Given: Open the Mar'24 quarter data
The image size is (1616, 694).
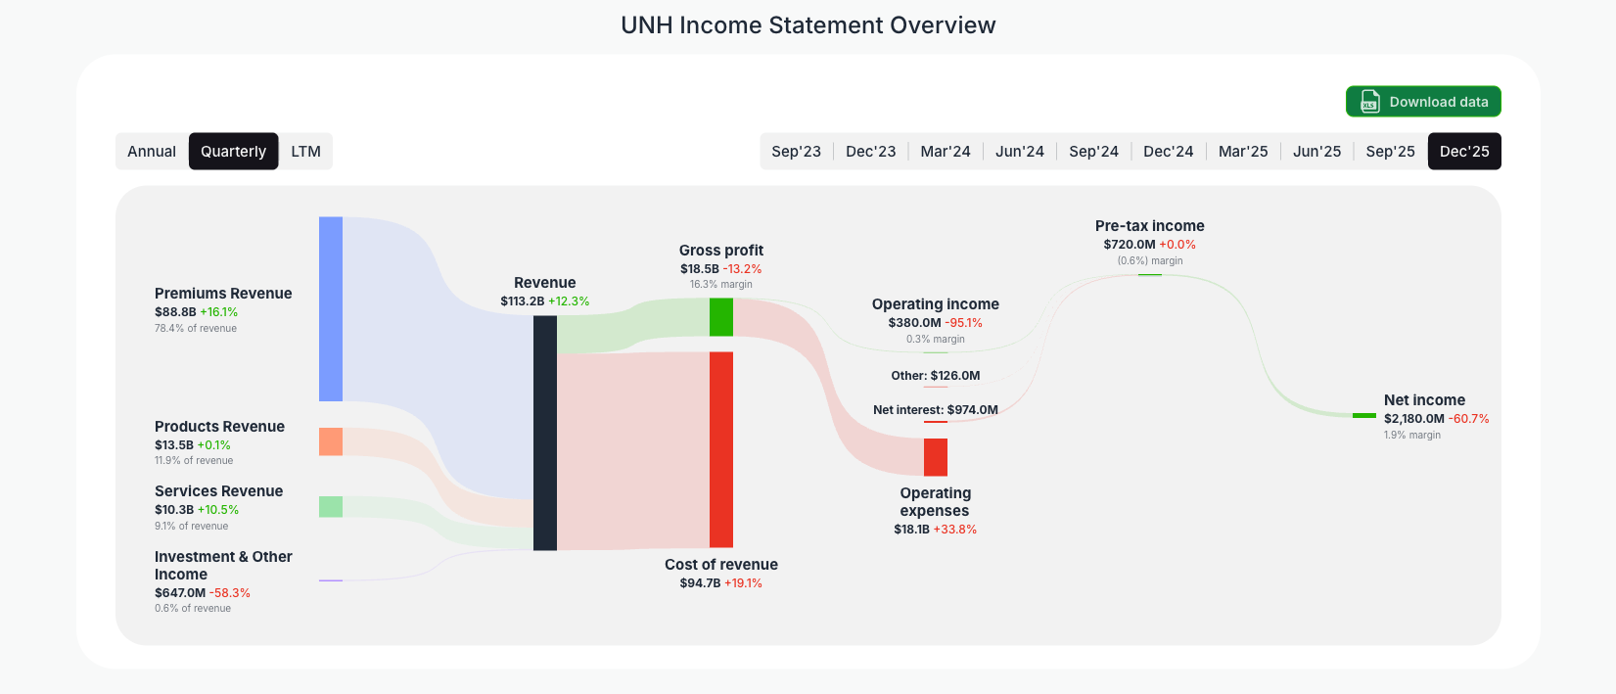Looking at the screenshot, I should coord(946,151).
